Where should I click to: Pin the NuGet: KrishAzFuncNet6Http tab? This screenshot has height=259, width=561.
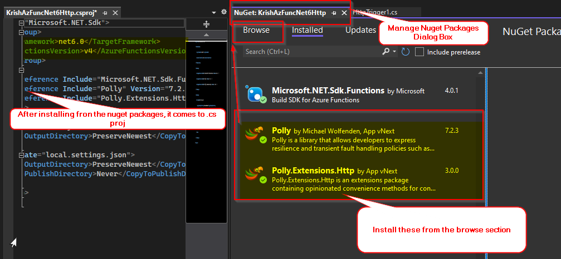334,13
